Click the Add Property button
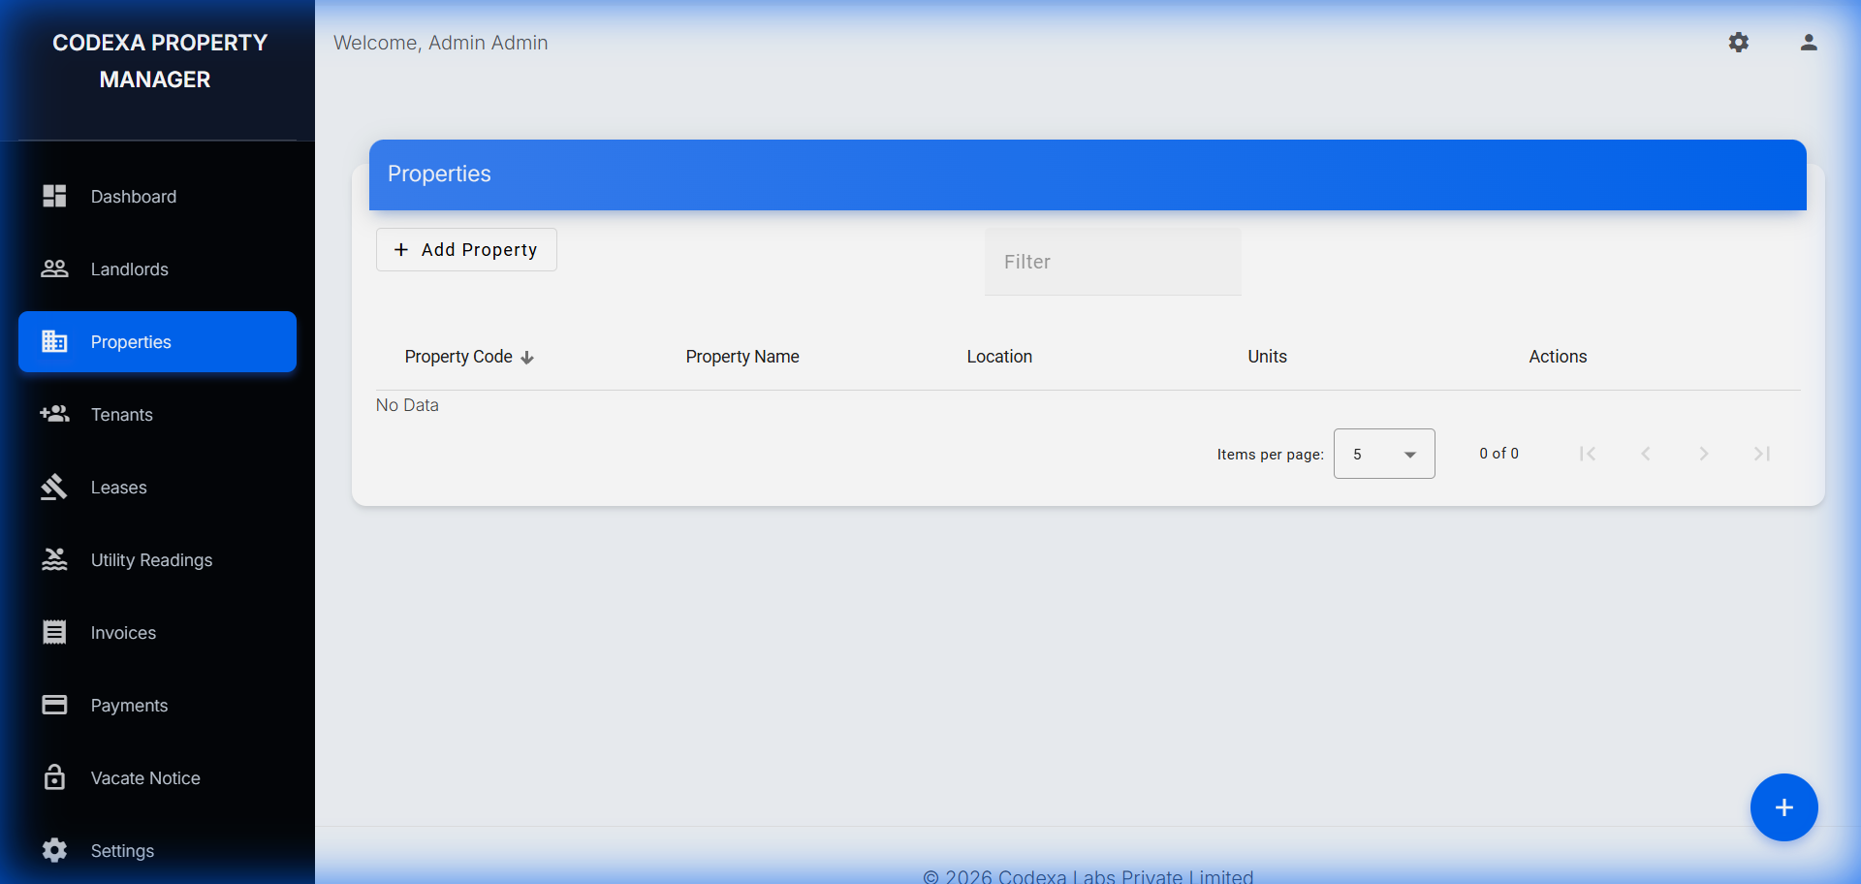This screenshot has width=1861, height=884. click(x=466, y=250)
